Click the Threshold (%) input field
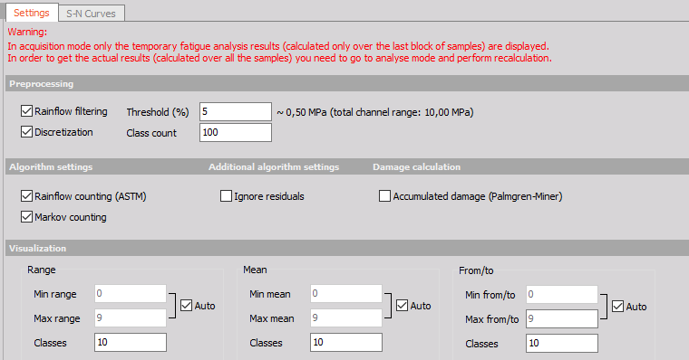This screenshot has height=360, width=689. point(236,112)
